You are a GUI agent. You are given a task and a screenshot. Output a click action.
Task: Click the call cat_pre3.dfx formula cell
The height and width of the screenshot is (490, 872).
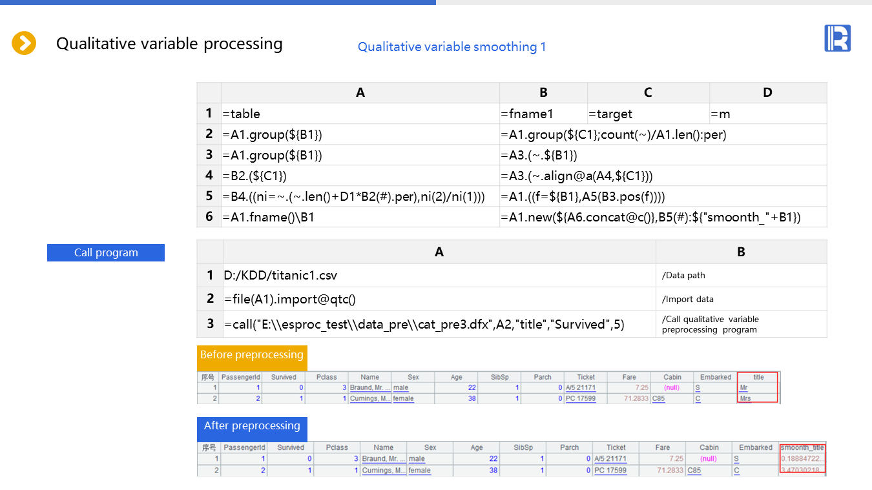(x=439, y=324)
